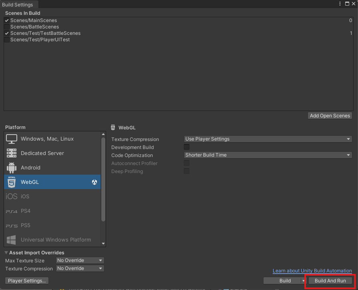
Task: Open the Build button dropdown arrow
Action: [304, 281]
